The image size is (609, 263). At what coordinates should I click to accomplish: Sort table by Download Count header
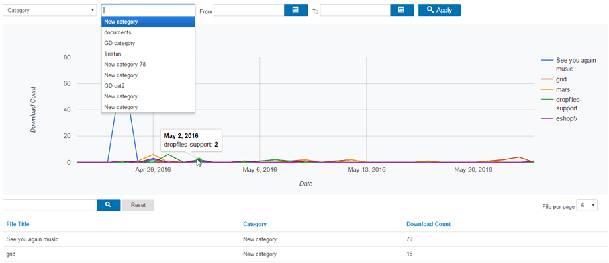pos(428,224)
